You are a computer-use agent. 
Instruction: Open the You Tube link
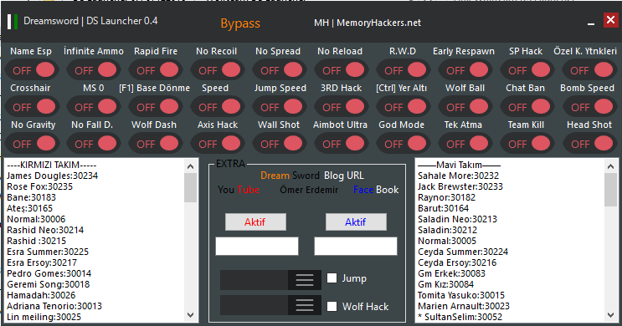coord(239,190)
